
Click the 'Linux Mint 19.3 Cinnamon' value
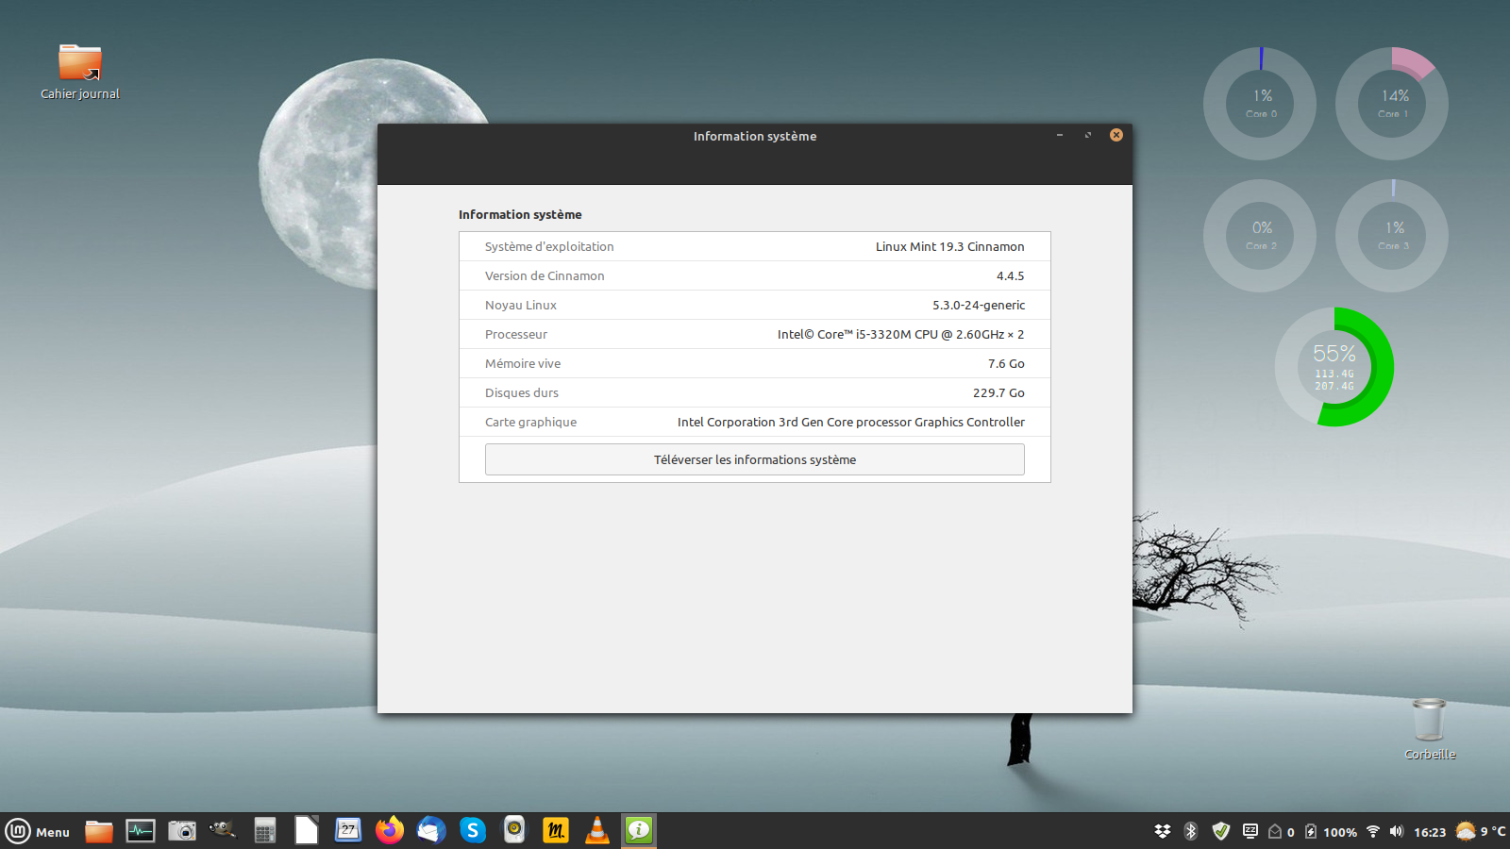click(949, 246)
